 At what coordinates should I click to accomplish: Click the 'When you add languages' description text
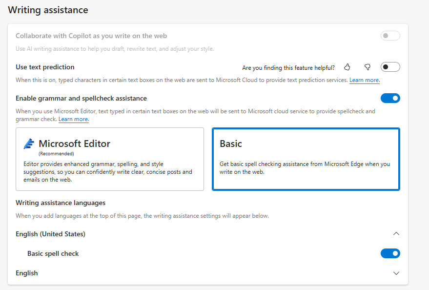[143, 216]
